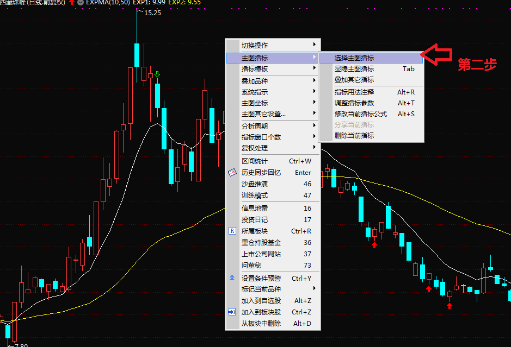511x347 pixels.
Task: Click the 15.25 high price label
Action: tap(152, 13)
